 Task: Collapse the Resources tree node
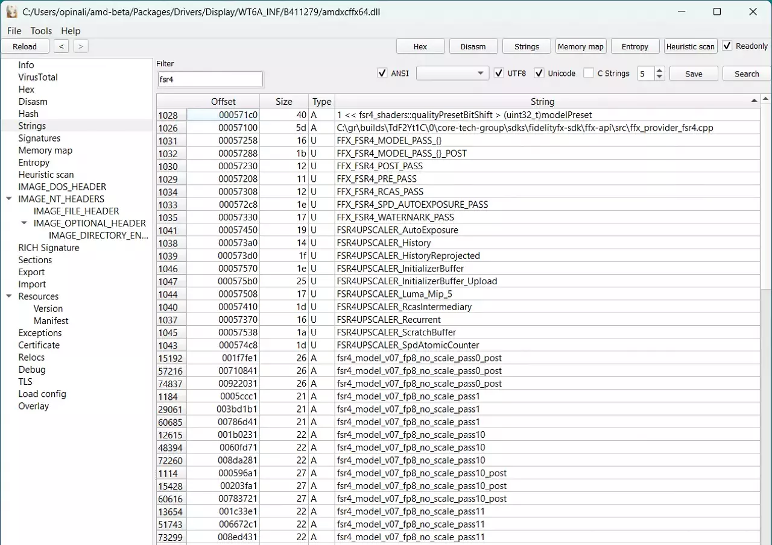pos(9,296)
